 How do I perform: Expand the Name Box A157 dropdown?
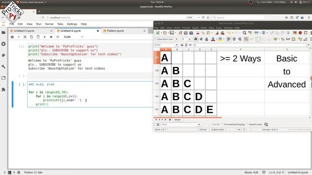point(176,45)
